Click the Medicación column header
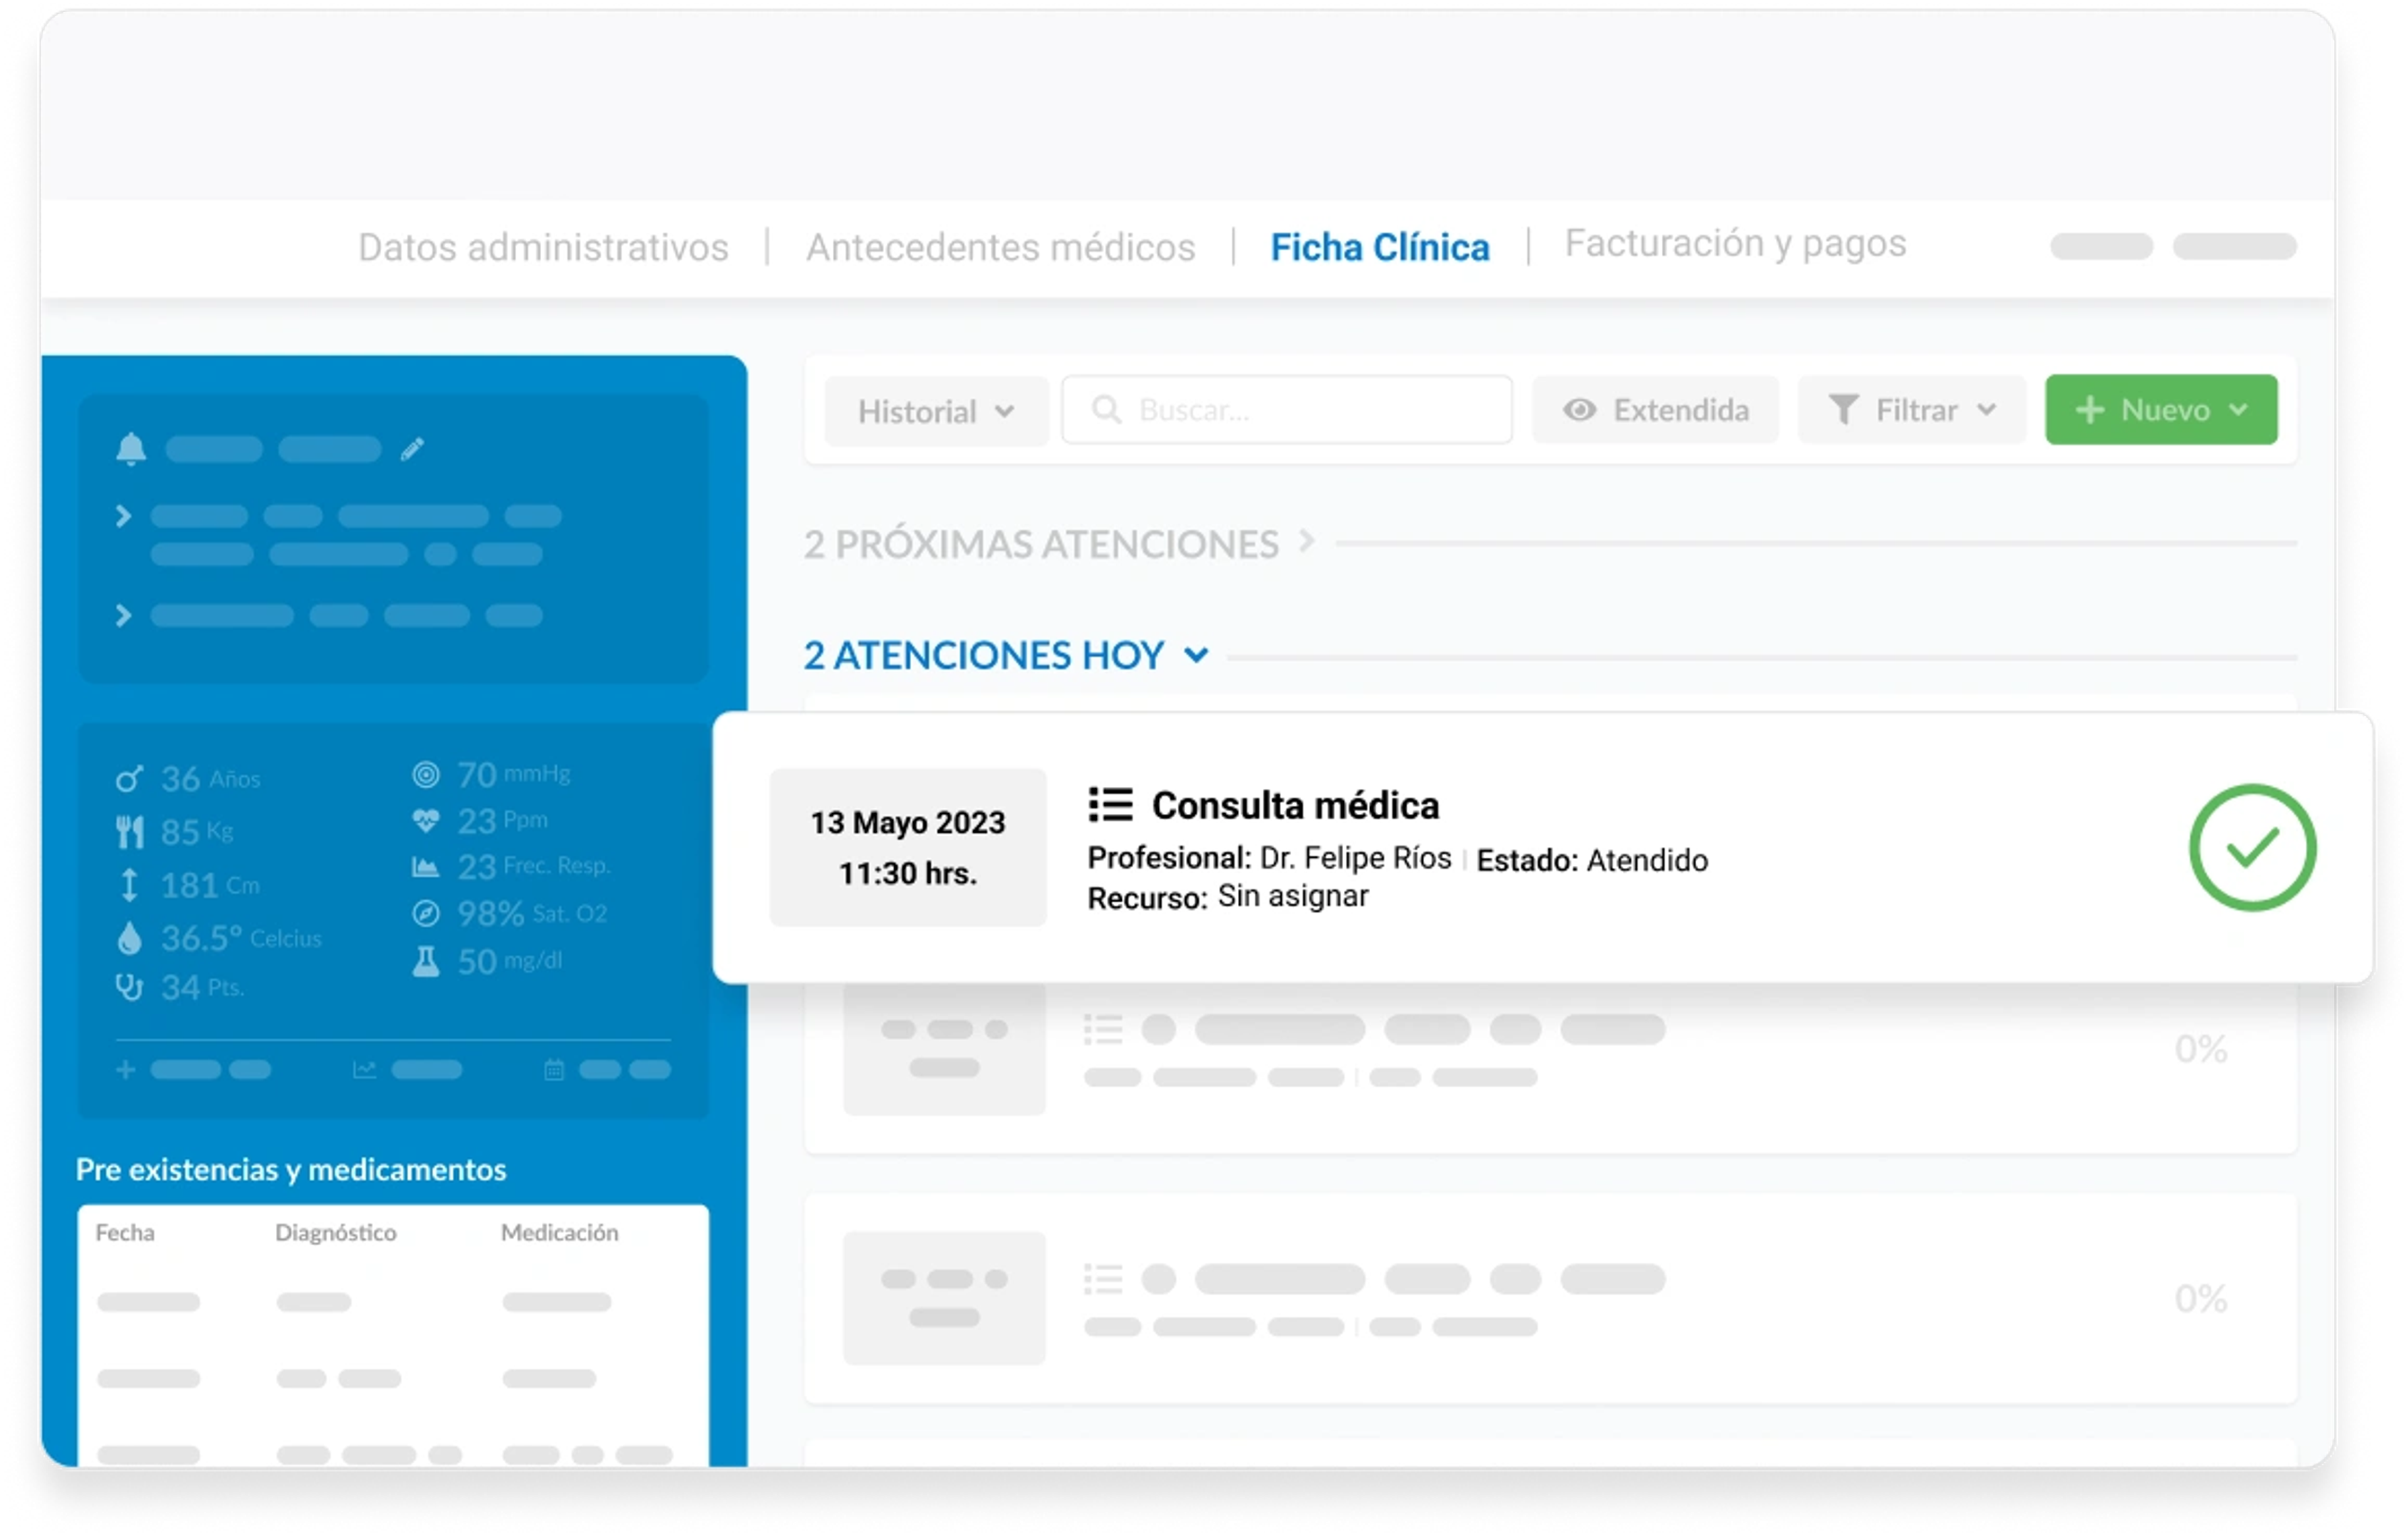 coord(560,1233)
